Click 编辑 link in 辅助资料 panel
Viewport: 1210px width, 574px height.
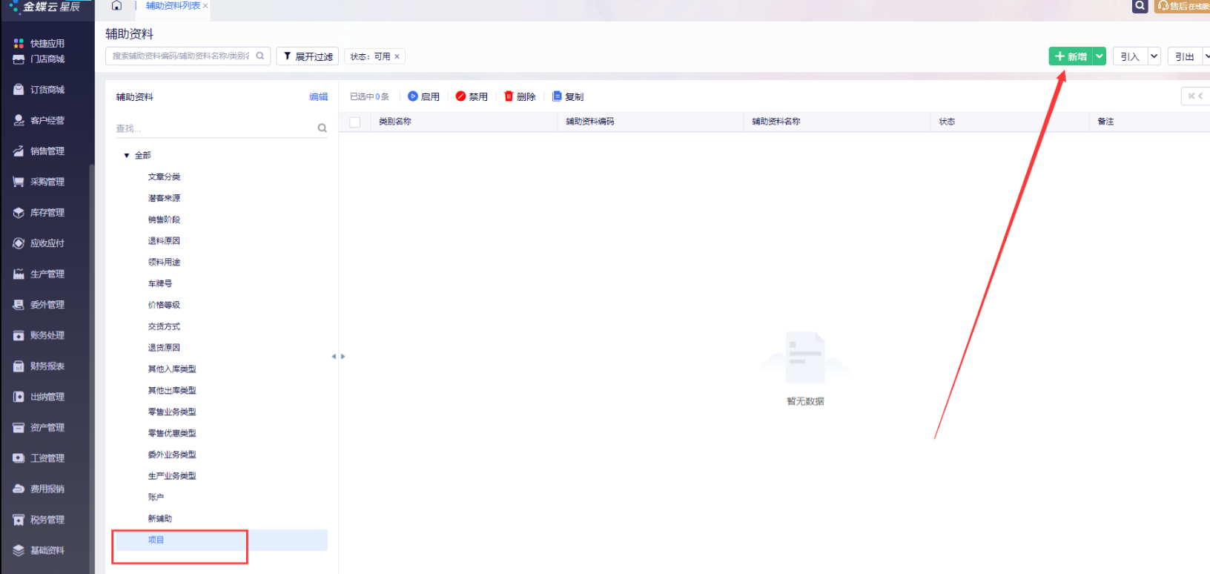coord(319,97)
